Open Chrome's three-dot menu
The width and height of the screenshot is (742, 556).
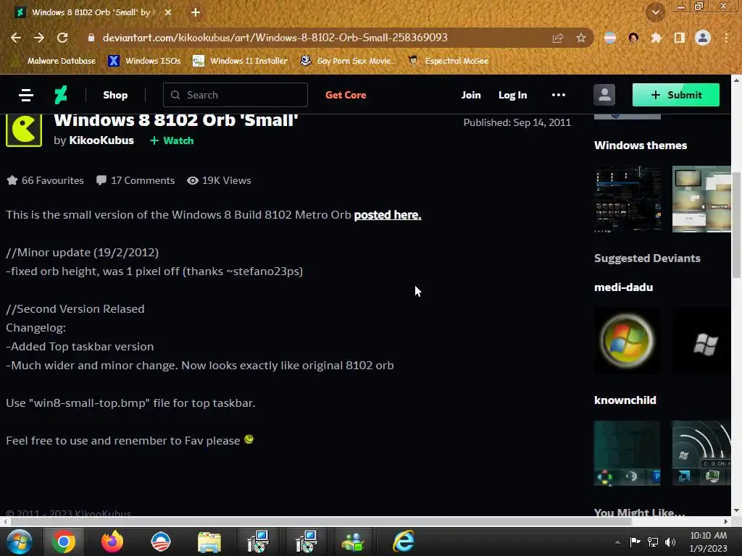coord(726,38)
